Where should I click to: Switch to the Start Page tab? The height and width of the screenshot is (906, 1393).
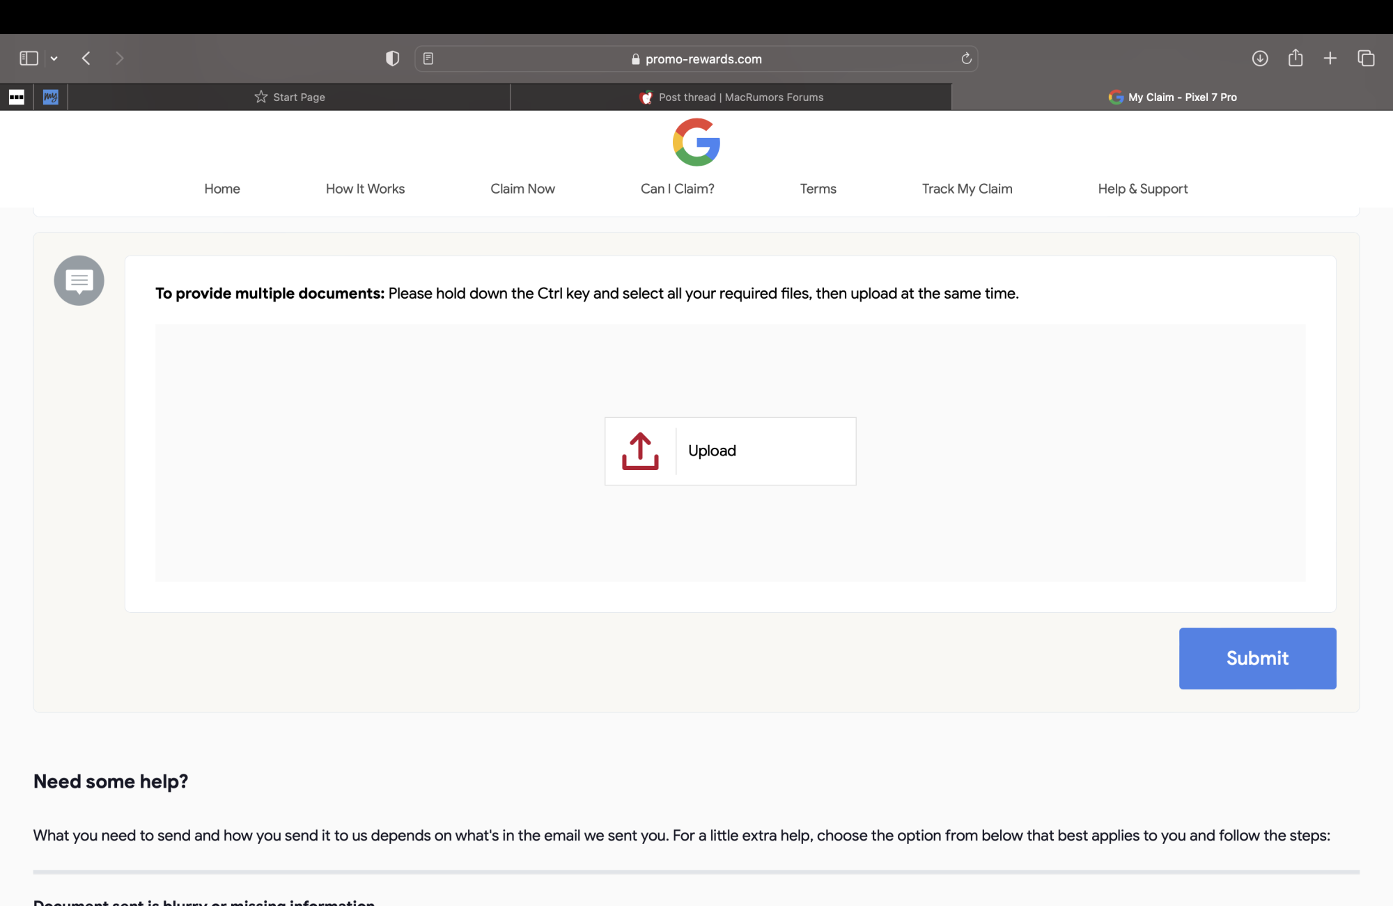coord(289,97)
